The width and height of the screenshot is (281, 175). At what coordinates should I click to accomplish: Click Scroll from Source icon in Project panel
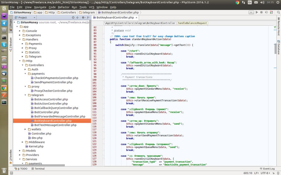pyautogui.click(x=73, y=18)
